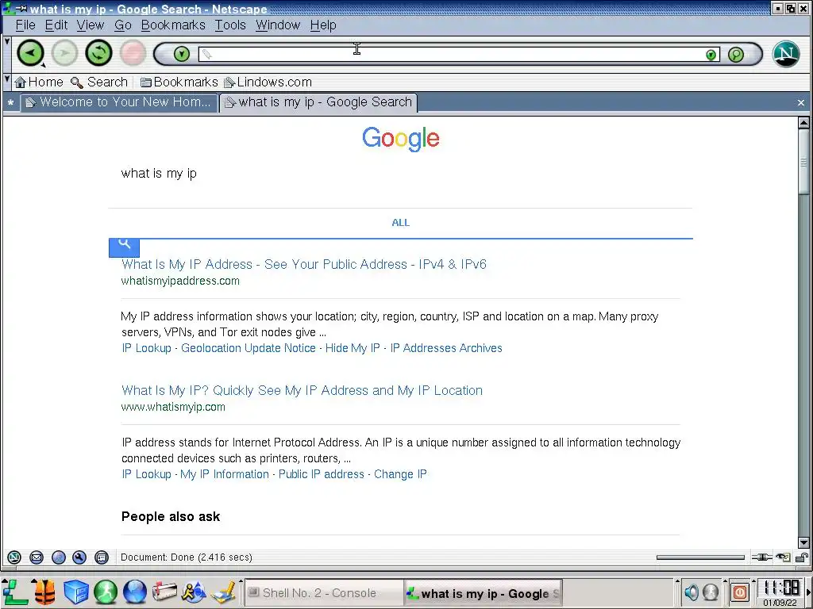Click Search on the personal toolbar
Screen dimensions: 813x609
point(99,82)
